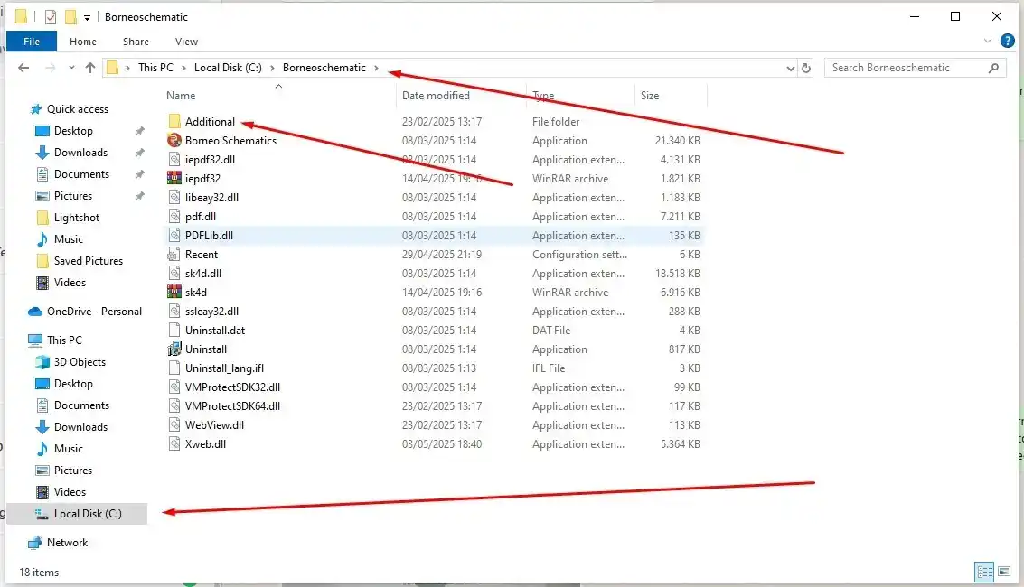
Task: Open recent locations dropdown arrow
Action: click(x=71, y=68)
